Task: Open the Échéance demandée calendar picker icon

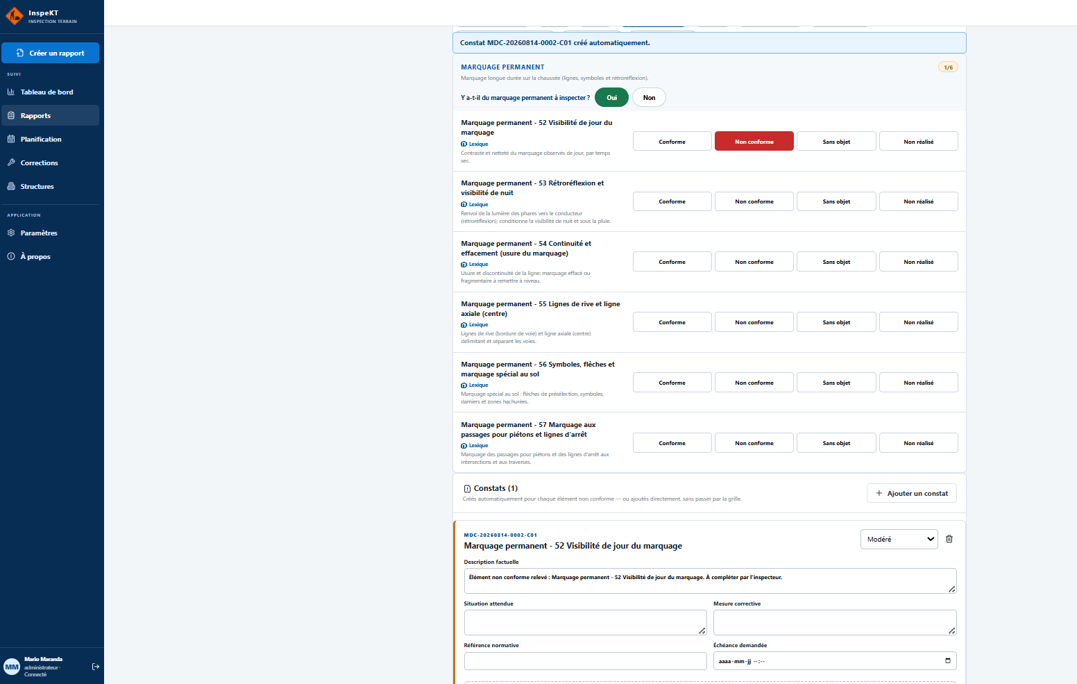Action: pos(948,661)
